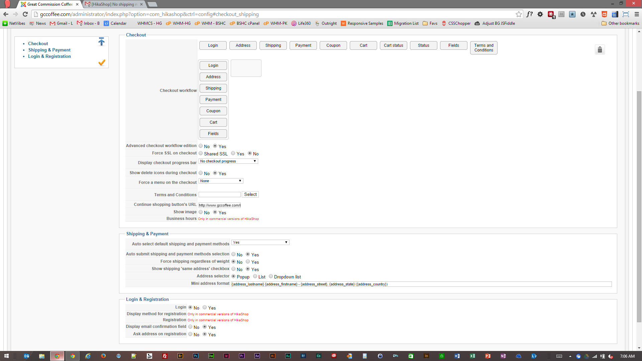This screenshot has width=642, height=361.
Task: Click the blue up-arrow icon in sidebar
Action: click(102, 42)
